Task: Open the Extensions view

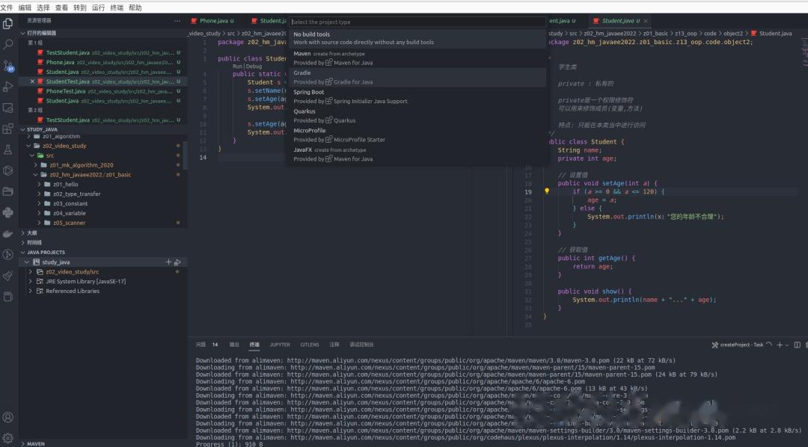Action: (7, 129)
